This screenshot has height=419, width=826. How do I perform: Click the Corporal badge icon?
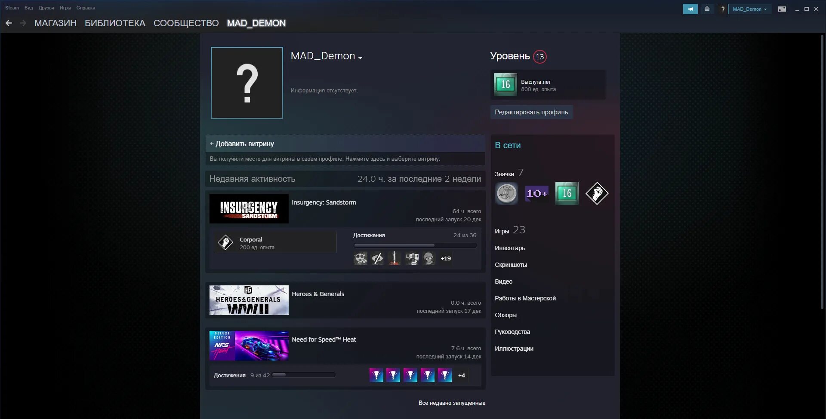click(225, 243)
